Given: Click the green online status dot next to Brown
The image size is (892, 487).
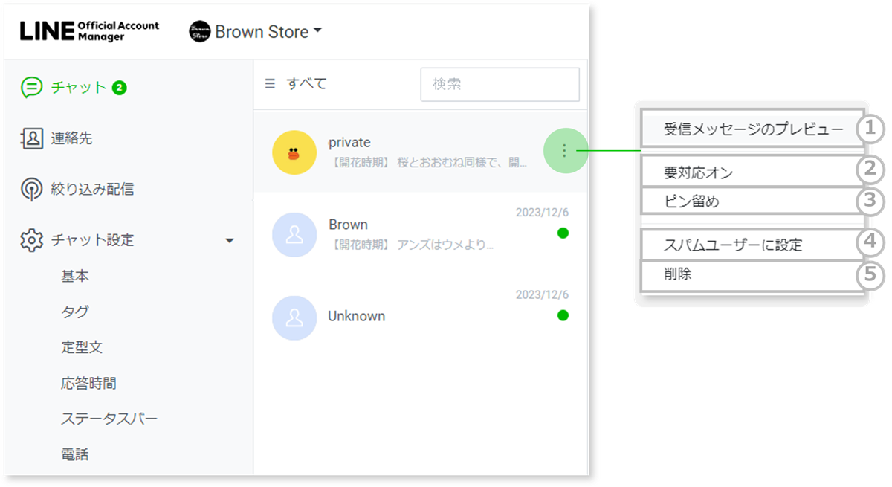Looking at the screenshot, I should [563, 232].
